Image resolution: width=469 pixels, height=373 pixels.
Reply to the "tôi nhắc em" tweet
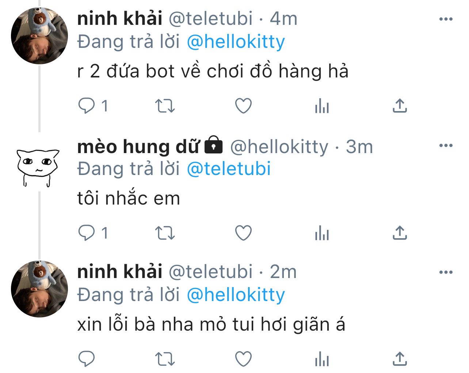tap(87, 233)
